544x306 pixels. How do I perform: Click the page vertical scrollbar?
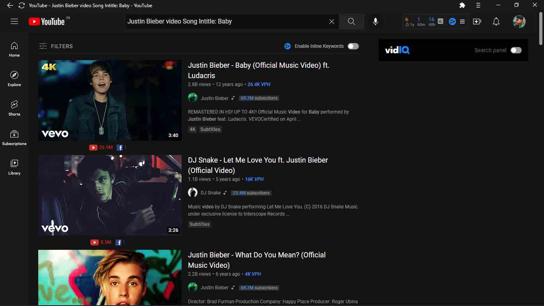pos(540,28)
